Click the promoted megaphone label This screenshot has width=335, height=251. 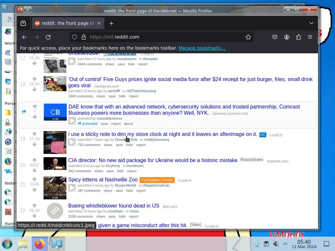(x=88, y=124)
